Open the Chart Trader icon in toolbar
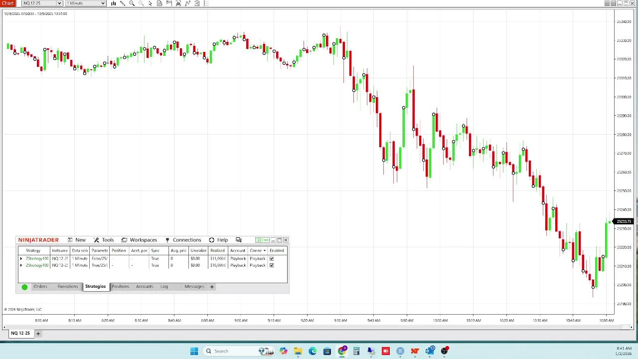 point(169,3)
